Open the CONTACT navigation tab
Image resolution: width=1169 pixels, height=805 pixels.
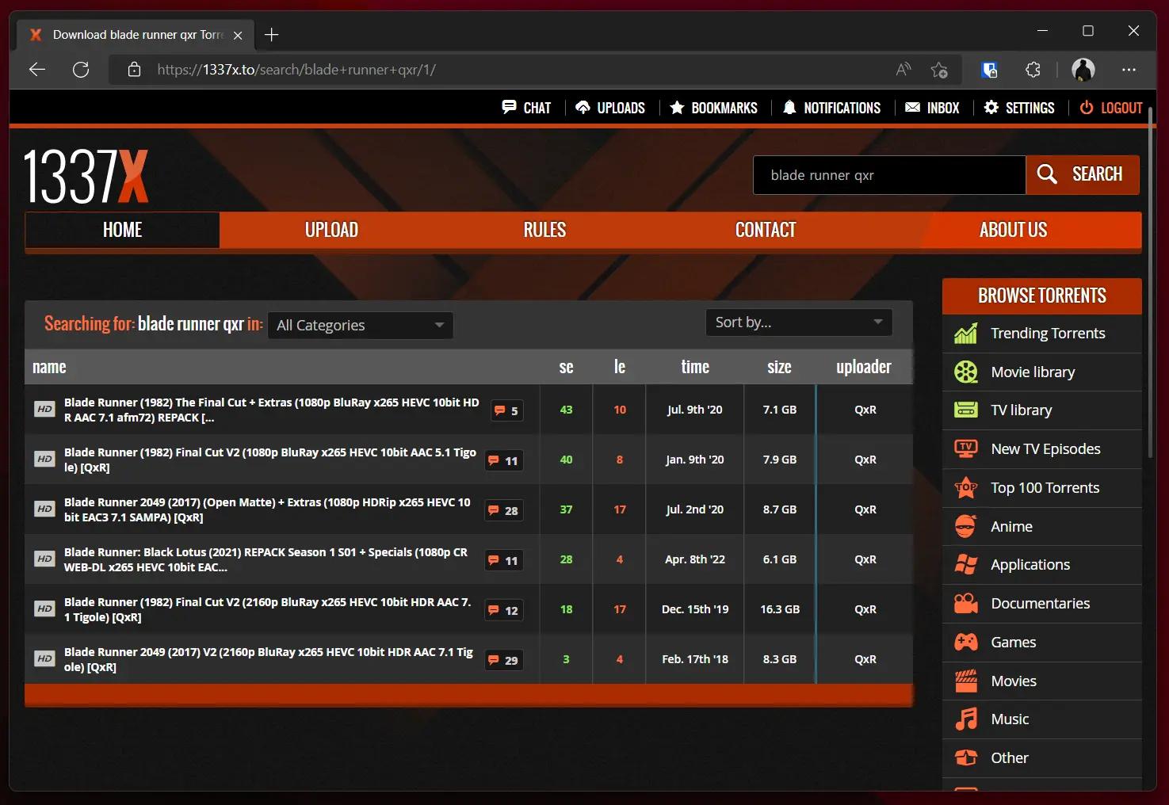click(766, 230)
